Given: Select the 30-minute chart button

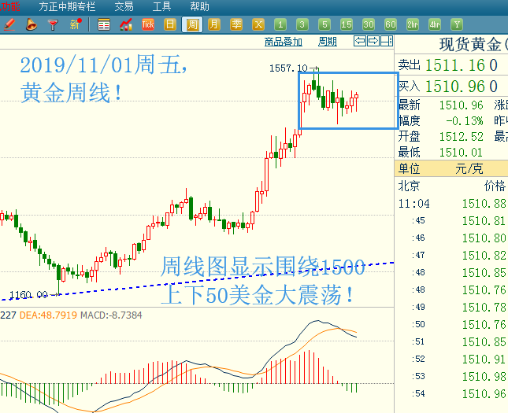Looking at the screenshot, I should pyautogui.click(x=369, y=24).
